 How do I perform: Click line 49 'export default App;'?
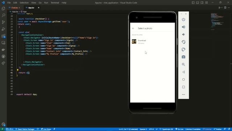[x=27, y=94]
